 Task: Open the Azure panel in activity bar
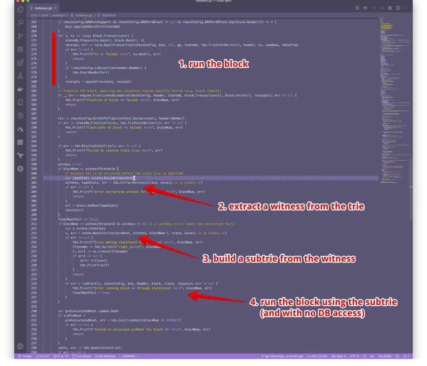[20, 129]
